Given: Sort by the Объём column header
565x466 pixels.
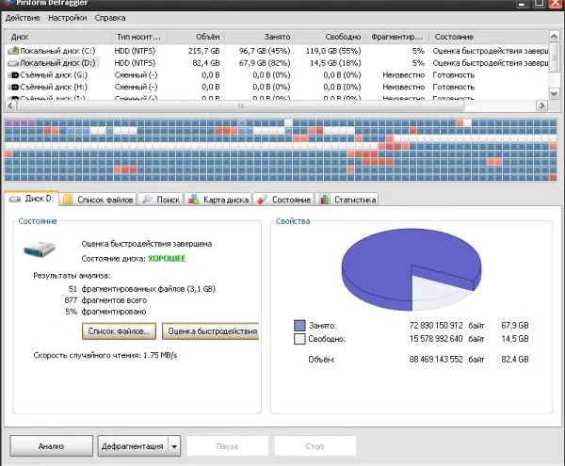Looking at the screenshot, I should coord(196,37).
